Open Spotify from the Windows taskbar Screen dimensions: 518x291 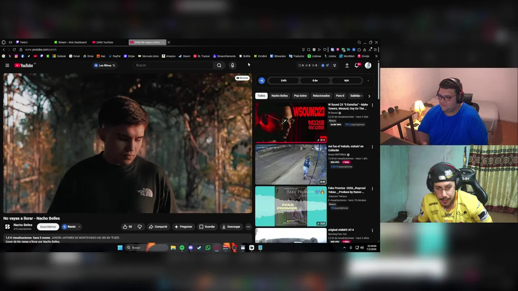(182, 248)
